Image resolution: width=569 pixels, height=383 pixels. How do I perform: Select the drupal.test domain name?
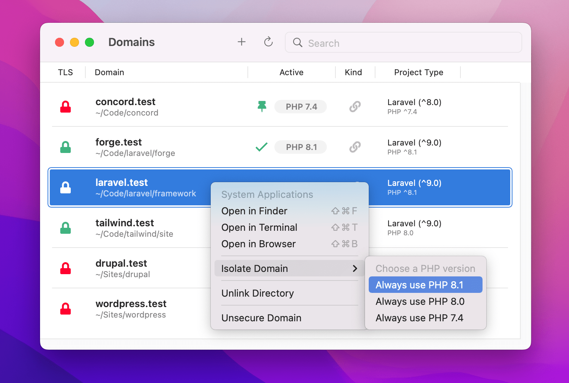(121, 263)
